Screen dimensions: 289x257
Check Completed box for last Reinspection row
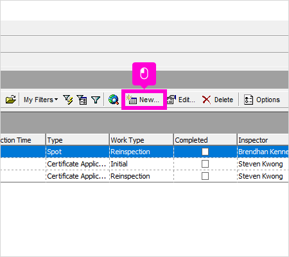[x=205, y=176]
